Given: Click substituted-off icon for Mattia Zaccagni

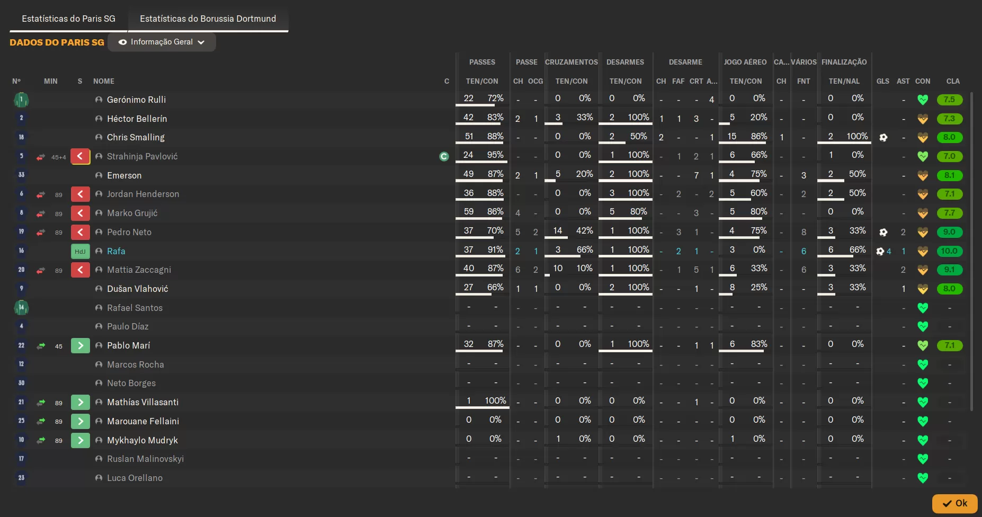Looking at the screenshot, I should click(80, 270).
